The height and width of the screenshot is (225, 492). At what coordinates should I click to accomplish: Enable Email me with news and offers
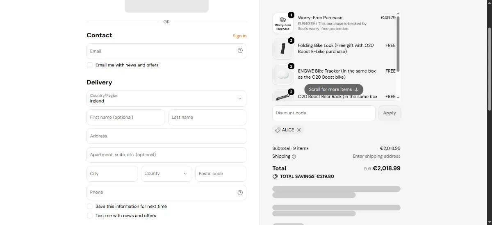click(90, 65)
